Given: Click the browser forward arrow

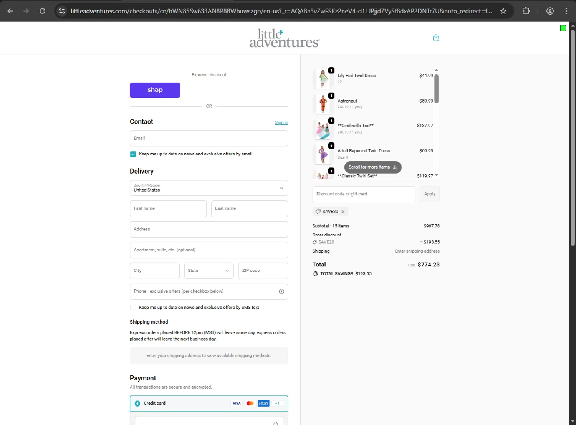Looking at the screenshot, I should pyautogui.click(x=26, y=11).
